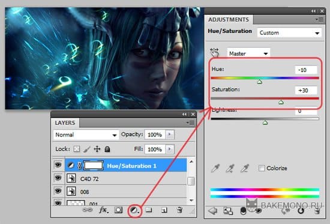Screen dimensions: 330x224
Task: Click the Hue/Saturation 1 adjustment layer icon
Action: point(71,165)
